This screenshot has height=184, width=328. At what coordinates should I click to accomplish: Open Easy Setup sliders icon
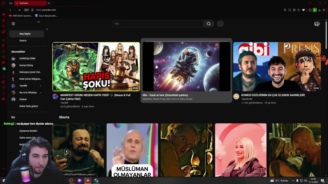(x=324, y=10)
